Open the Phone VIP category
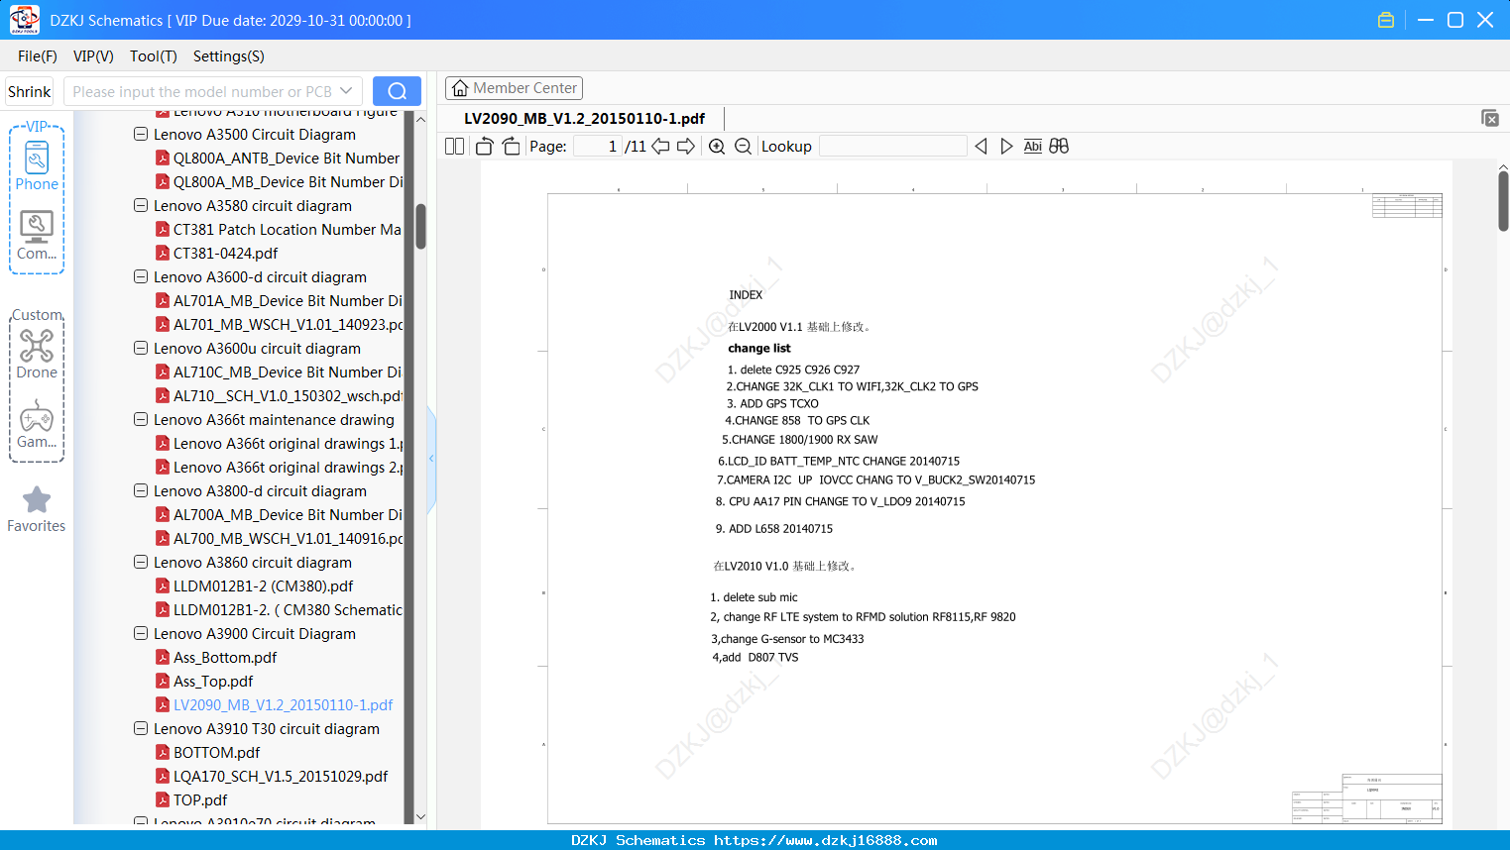Screen dimensions: 1510x850 tap(37, 164)
